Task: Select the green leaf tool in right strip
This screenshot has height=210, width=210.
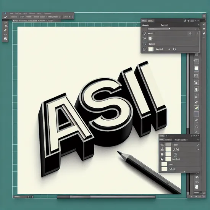Action: click(x=196, y=108)
